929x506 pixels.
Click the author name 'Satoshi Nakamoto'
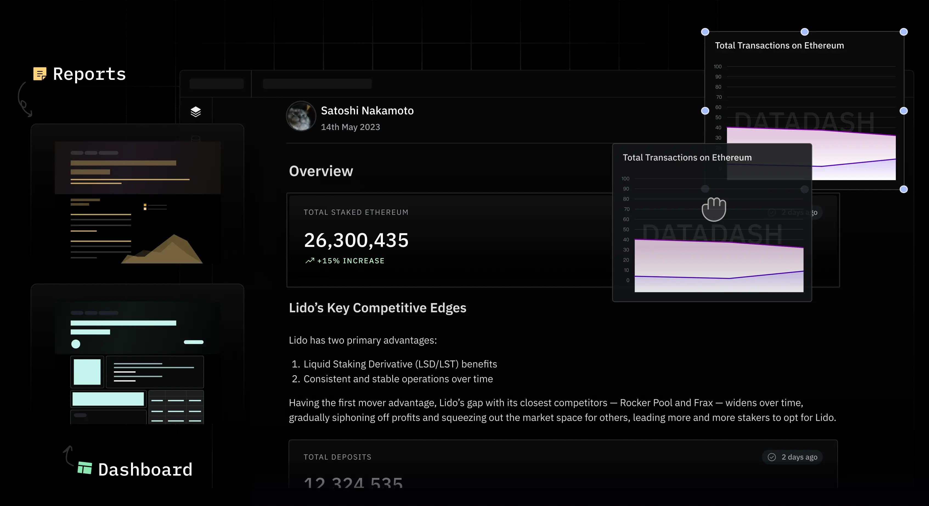[367, 110]
